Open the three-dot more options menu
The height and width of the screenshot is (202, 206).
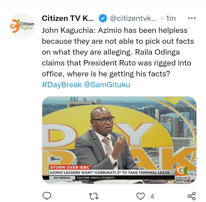192,18
